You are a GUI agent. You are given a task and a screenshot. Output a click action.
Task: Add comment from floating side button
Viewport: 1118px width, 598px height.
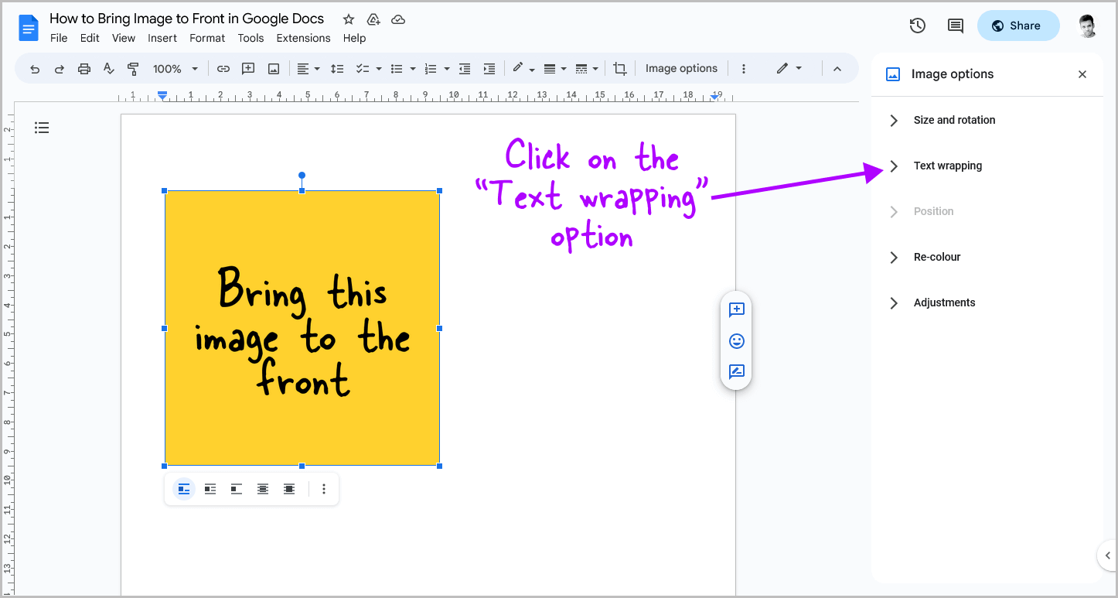click(737, 310)
